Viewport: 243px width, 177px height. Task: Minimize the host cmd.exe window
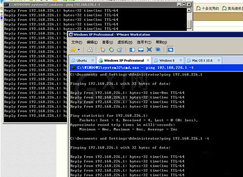pyautogui.click(x=179, y=4)
